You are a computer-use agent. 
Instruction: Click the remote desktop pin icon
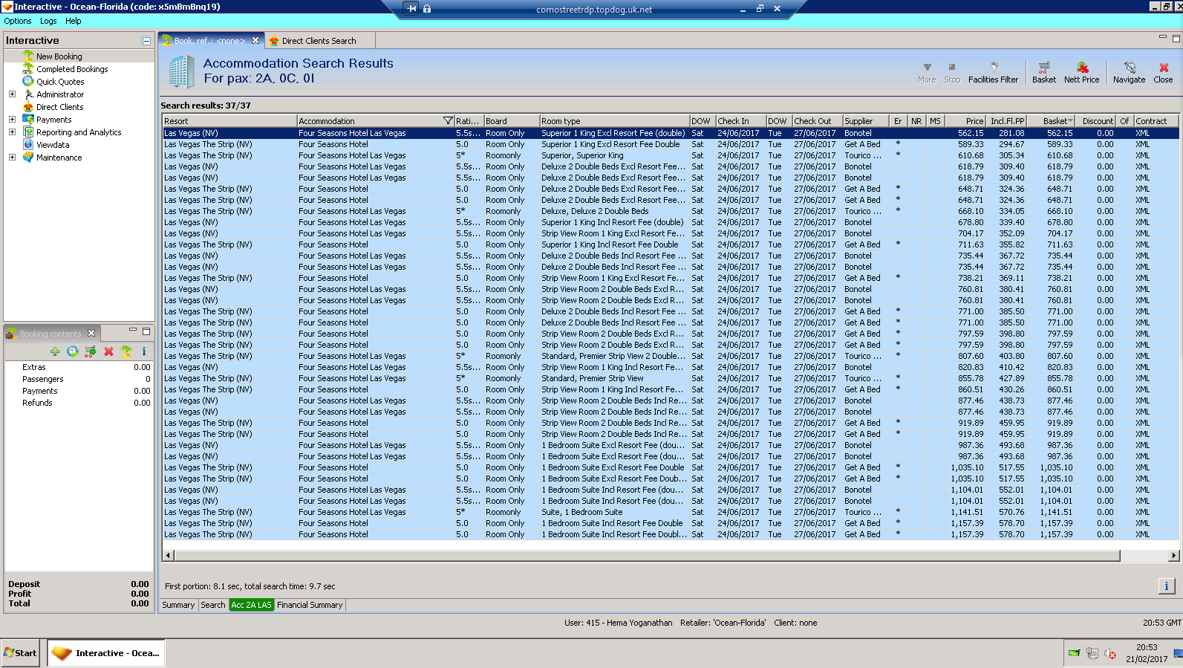(x=411, y=9)
